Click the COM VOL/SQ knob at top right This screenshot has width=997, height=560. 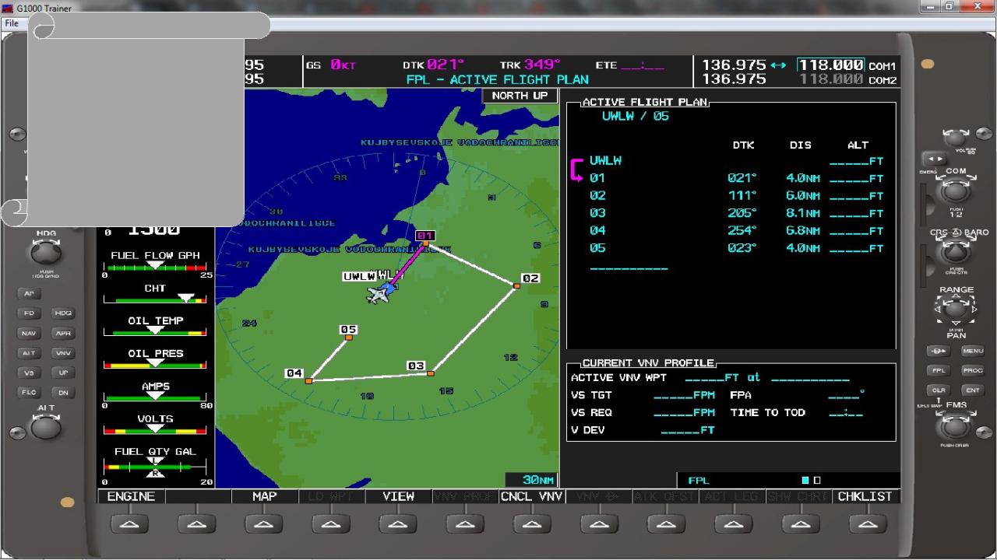(956, 138)
